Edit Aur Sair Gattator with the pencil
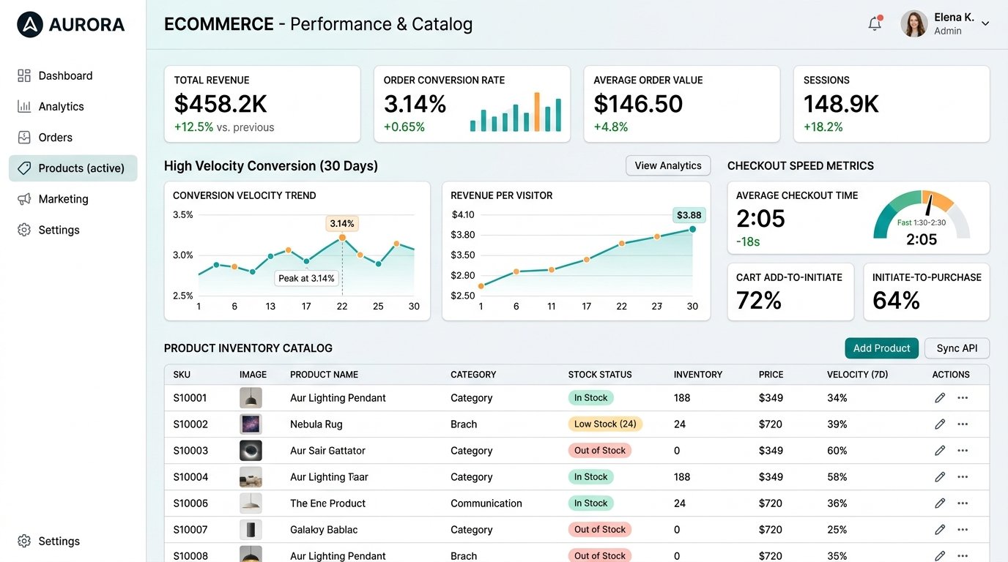 (940, 451)
